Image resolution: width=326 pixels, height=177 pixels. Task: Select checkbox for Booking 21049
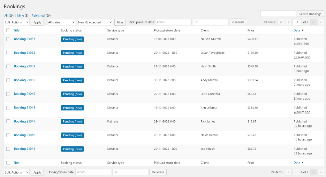point(8,94)
